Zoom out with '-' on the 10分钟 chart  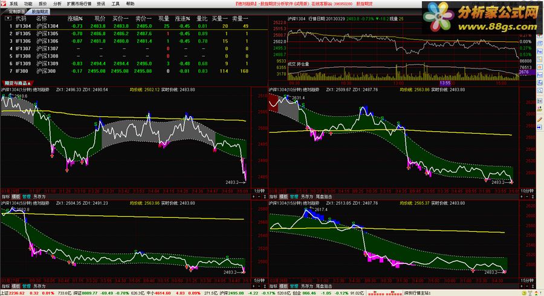click(528, 197)
